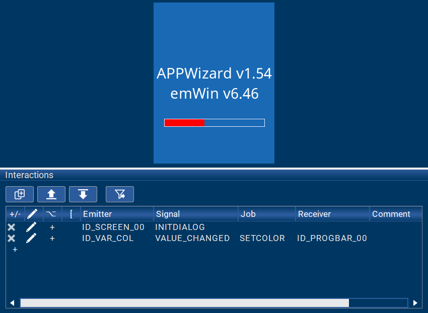Click the horizontal scrollbar thumb
This screenshot has height=313, width=428.
[185, 303]
